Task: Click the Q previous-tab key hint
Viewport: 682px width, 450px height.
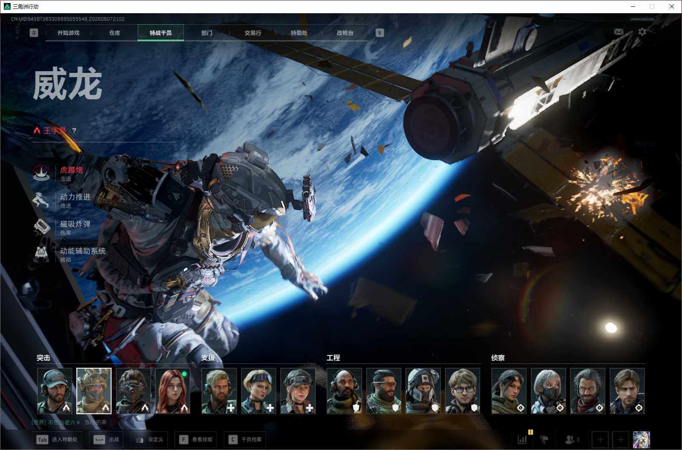Action: [34, 33]
